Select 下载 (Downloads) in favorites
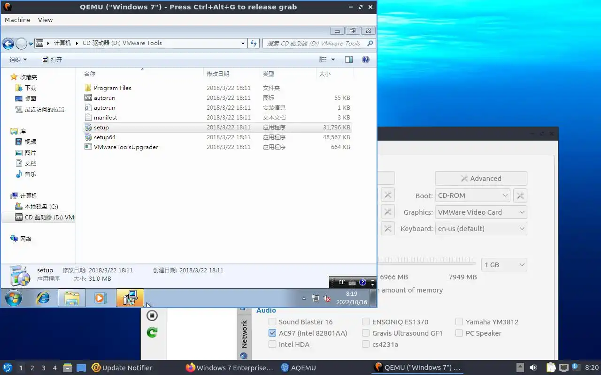Viewport: 601px width, 375px height. click(31, 88)
